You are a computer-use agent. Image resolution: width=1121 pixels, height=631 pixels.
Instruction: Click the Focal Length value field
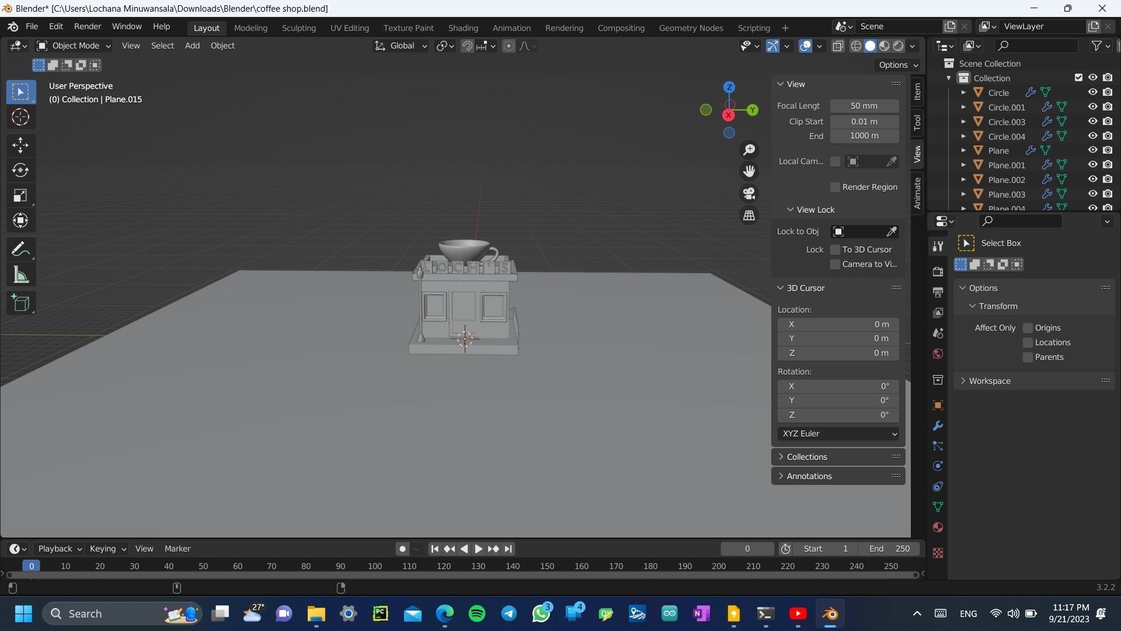point(864,106)
